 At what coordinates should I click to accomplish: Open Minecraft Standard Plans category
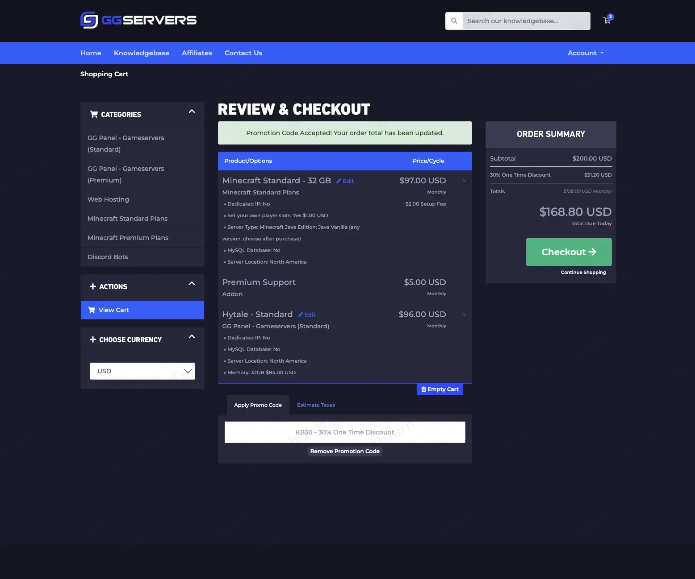point(142,219)
